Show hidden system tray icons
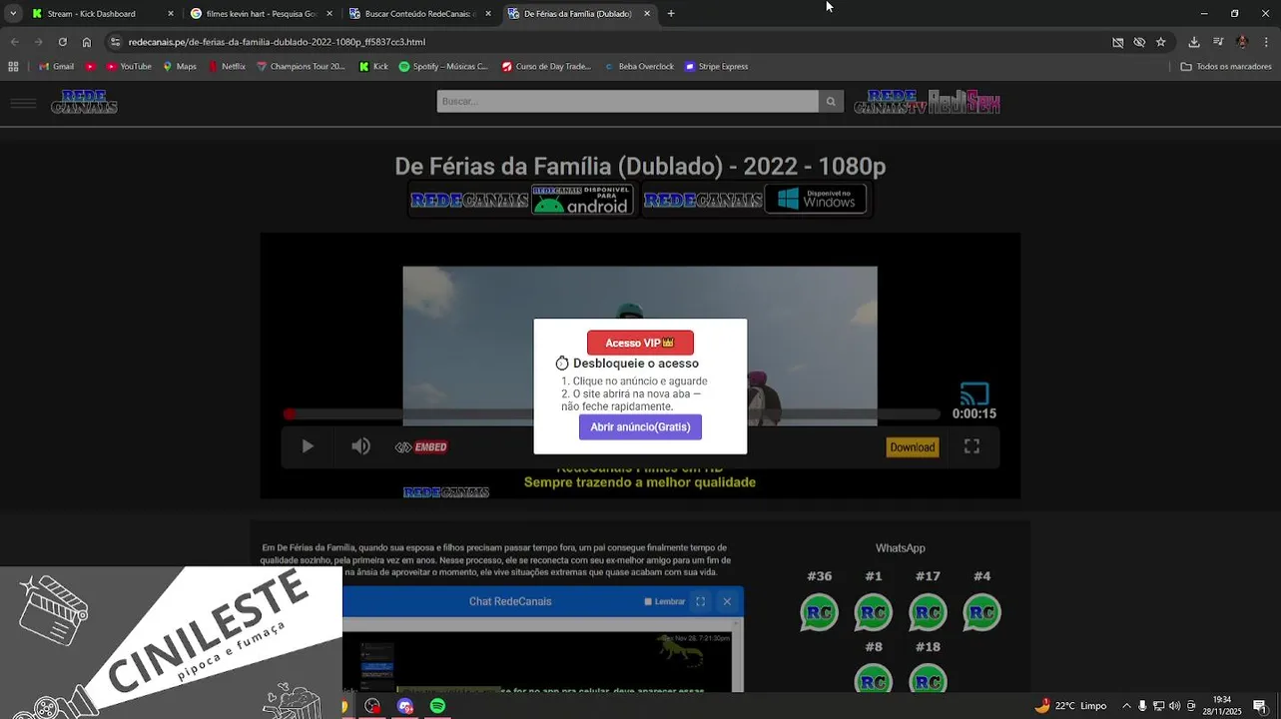The height and width of the screenshot is (719, 1281). pyautogui.click(x=1126, y=706)
